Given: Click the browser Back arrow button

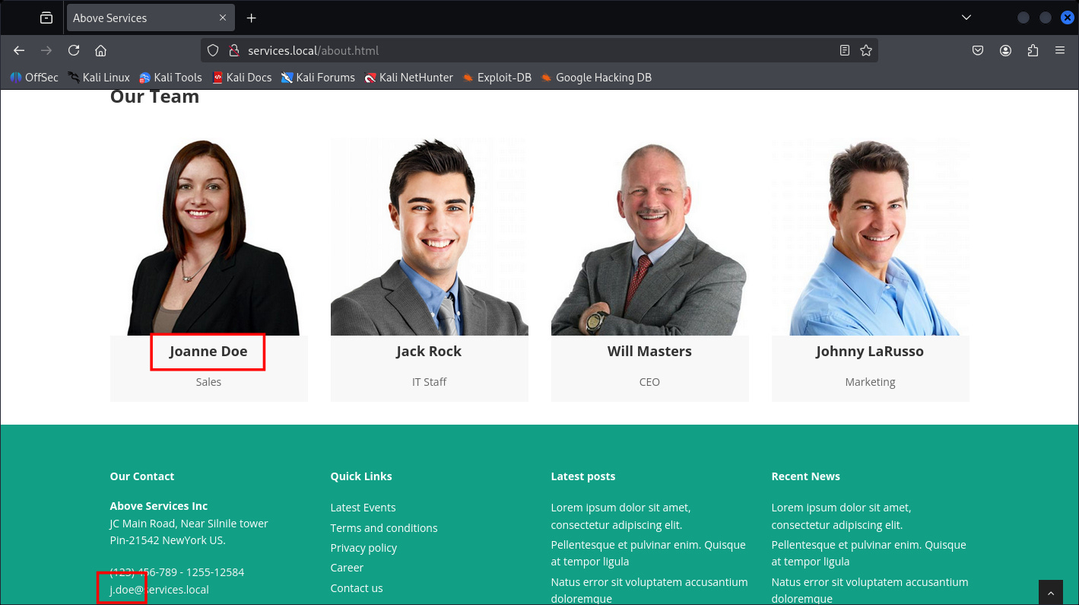Looking at the screenshot, I should tap(19, 50).
